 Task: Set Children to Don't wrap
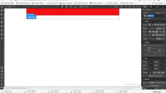pyautogui.click(x=152, y=39)
